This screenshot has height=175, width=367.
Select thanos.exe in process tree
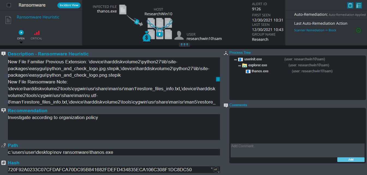pyautogui.click(x=260, y=71)
